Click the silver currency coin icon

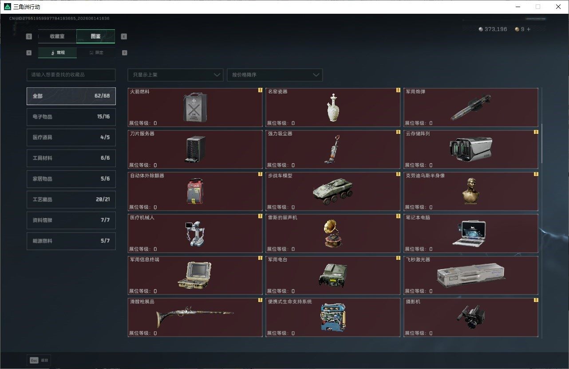pos(481,29)
